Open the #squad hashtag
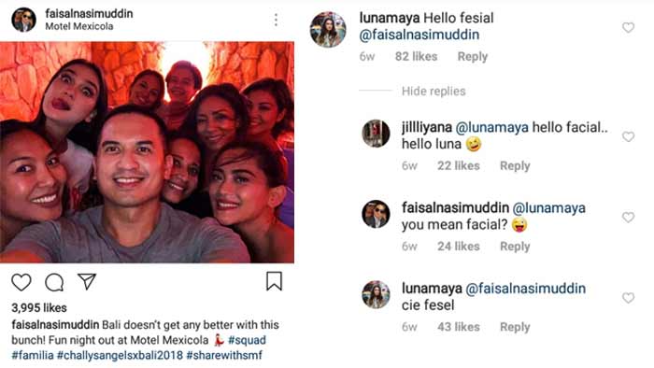Screen dimensions: 654x368 pos(247,340)
